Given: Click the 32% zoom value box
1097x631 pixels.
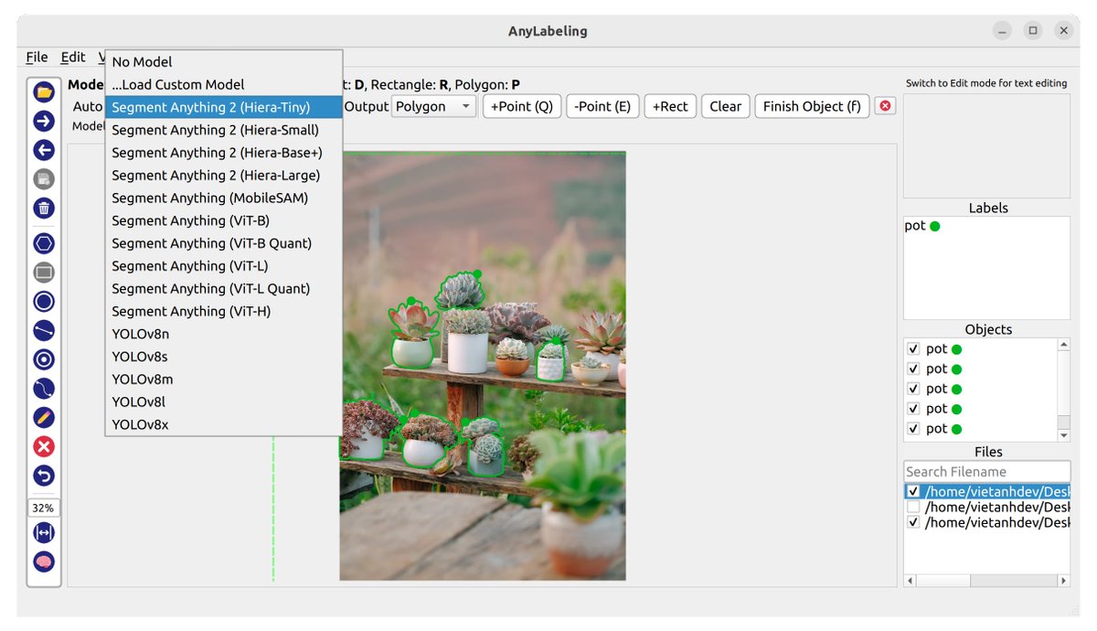Looking at the screenshot, I should point(44,508).
